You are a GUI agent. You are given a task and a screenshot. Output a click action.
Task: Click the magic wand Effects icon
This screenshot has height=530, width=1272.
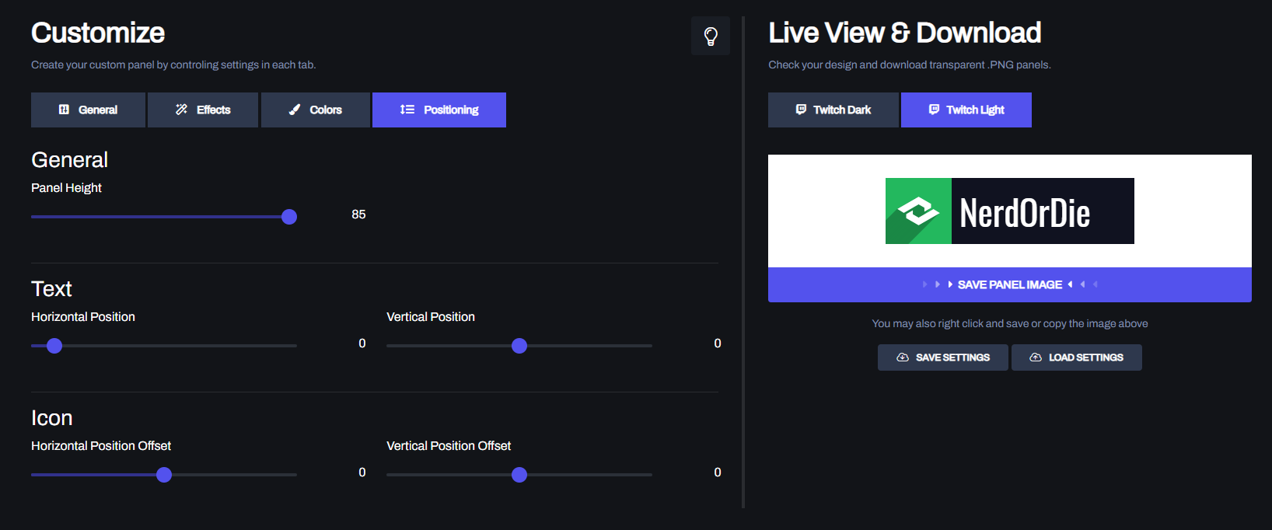(x=181, y=110)
